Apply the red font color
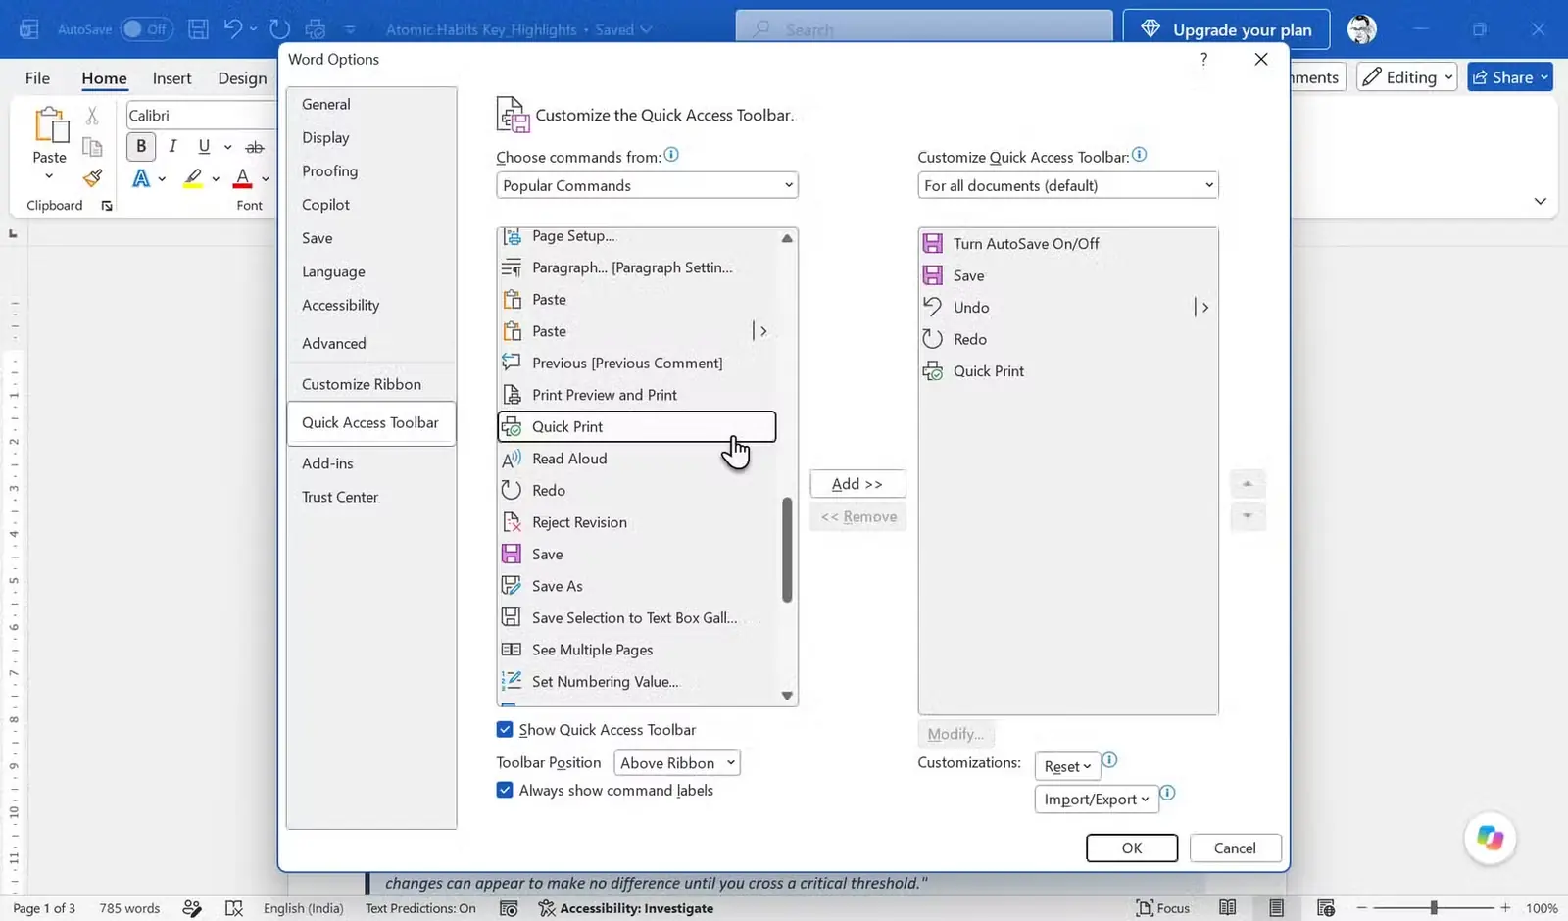The image size is (1568, 921). [x=243, y=178]
